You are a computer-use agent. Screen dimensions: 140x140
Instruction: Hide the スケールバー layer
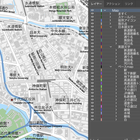92,17
